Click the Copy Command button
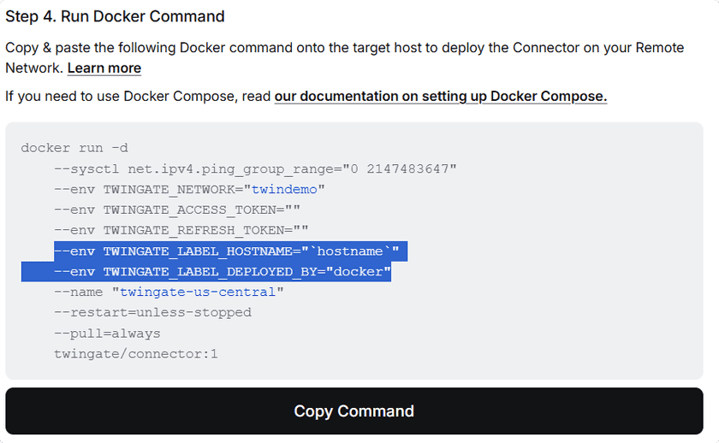The height and width of the screenshot is (443, 719). click(354, 411)
